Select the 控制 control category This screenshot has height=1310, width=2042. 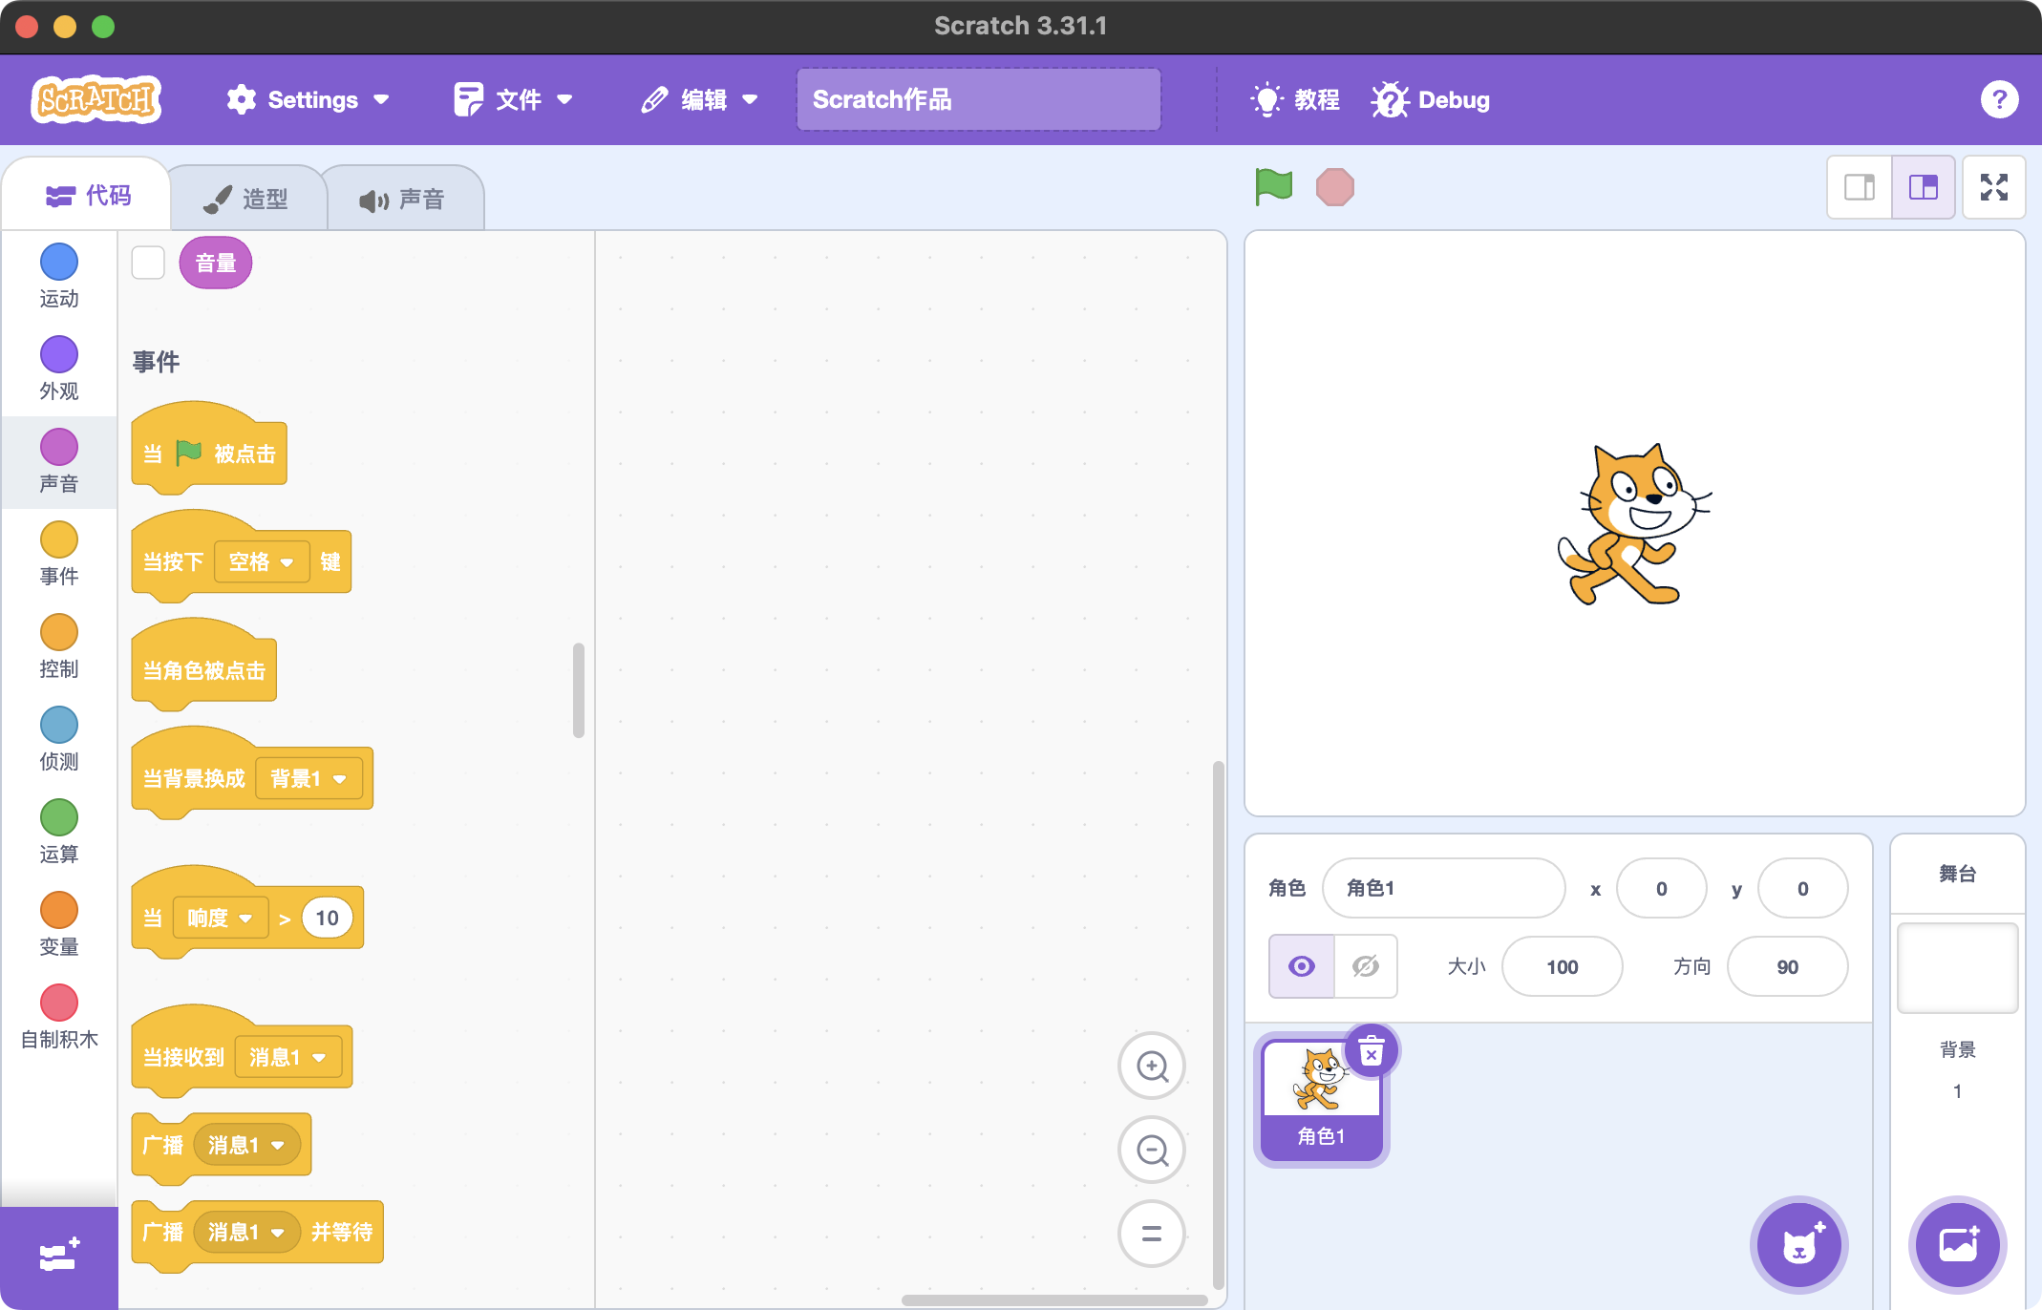(x=59, y=646)
